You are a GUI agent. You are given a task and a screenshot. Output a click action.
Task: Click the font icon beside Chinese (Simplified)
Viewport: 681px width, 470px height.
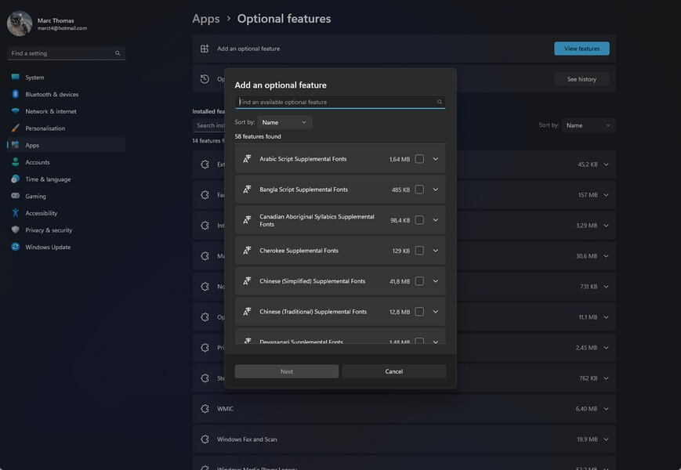247,281
